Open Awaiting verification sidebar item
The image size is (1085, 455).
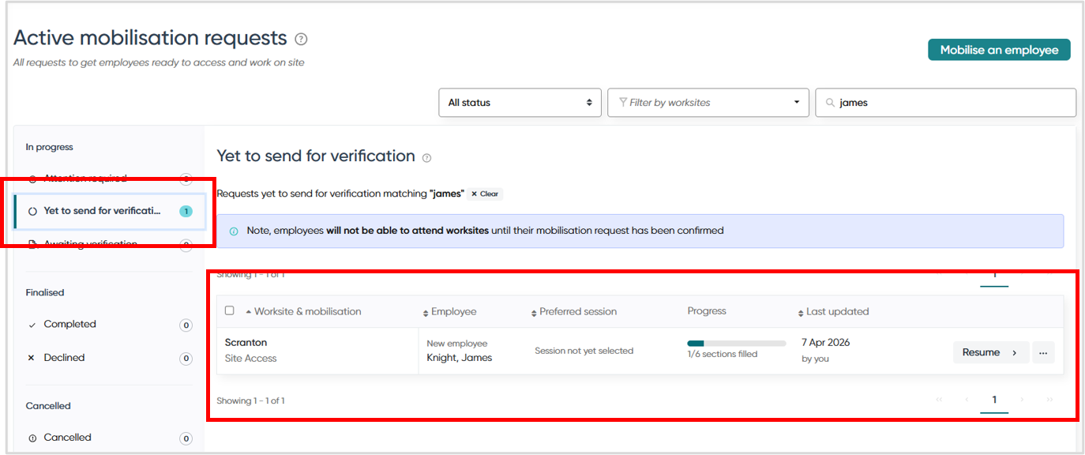tap(110, 244)
